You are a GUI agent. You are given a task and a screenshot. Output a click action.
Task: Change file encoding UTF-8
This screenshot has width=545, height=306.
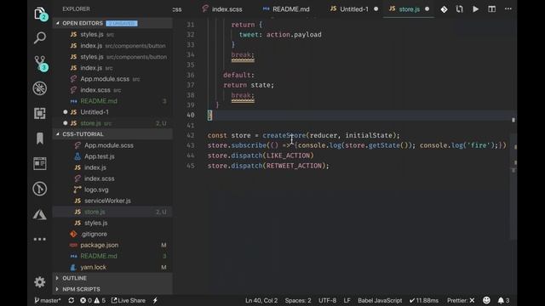point(327,300)
